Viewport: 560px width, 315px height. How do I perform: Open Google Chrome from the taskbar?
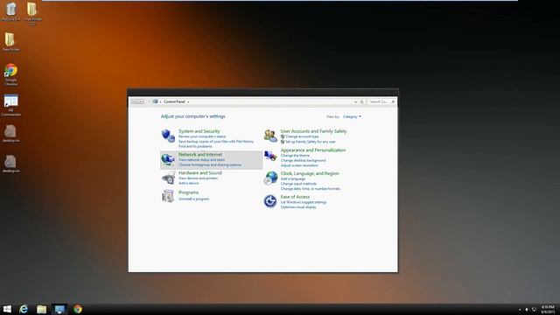[78, 309]
